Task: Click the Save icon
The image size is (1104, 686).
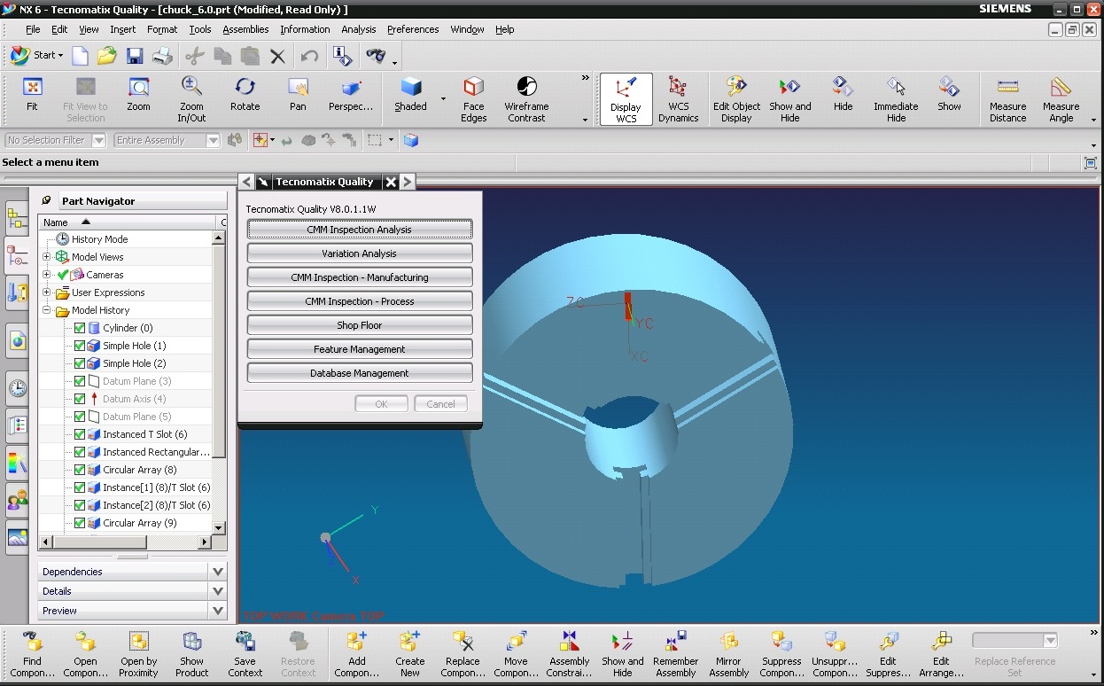Action: tap(134, 56)
